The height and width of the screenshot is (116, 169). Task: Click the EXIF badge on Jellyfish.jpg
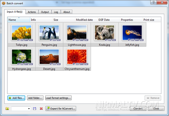(142, 40)
